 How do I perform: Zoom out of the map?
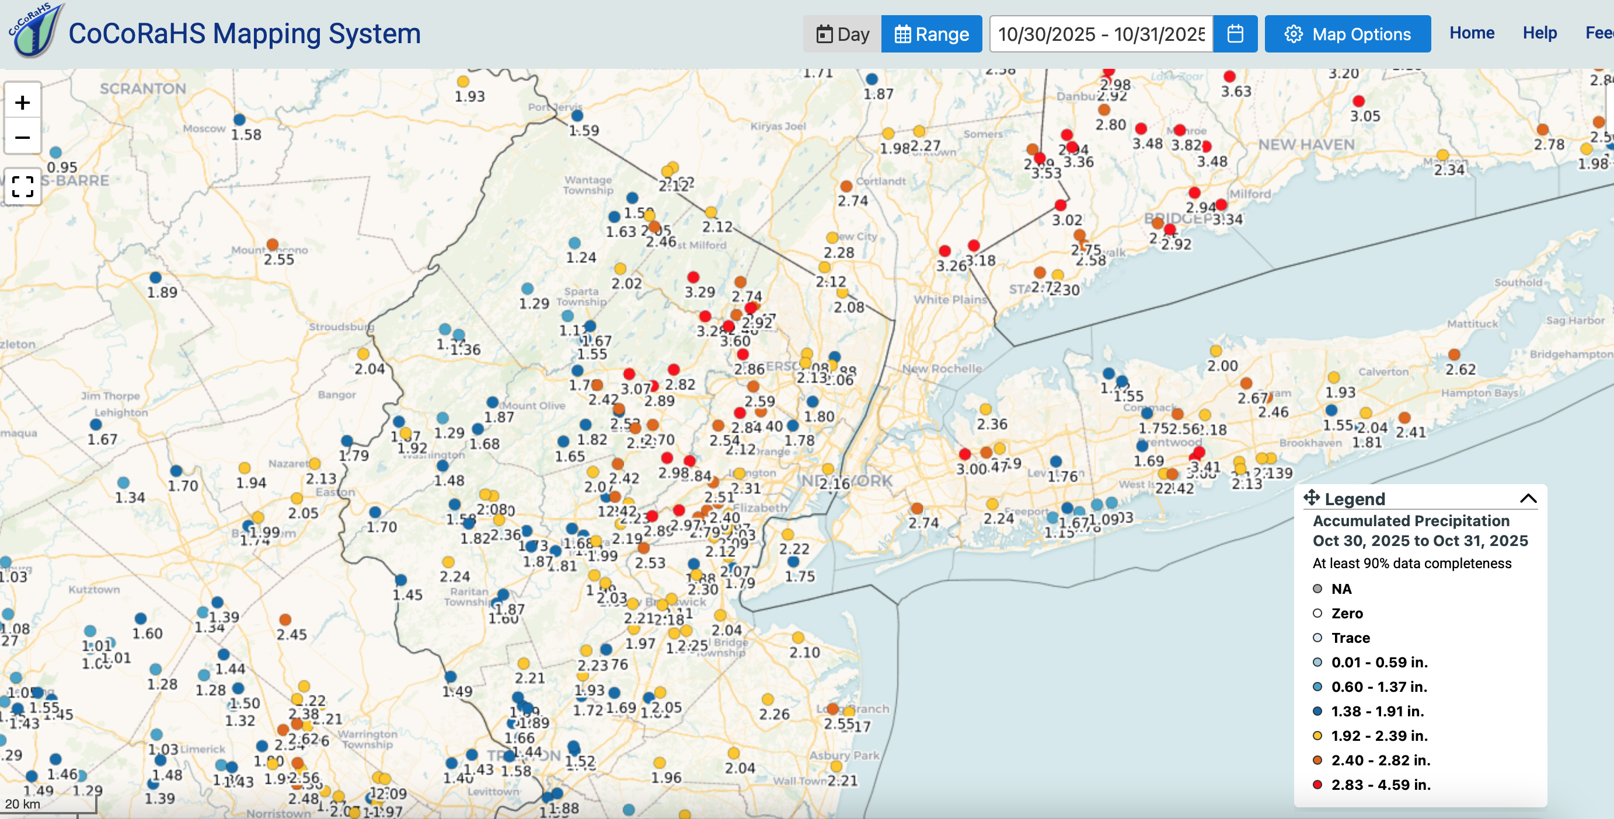coord(23,137)
